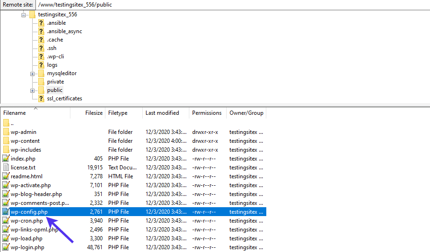
Task: Click the question-mark icon beside ssl_certificates
Action: pos(41,98)
